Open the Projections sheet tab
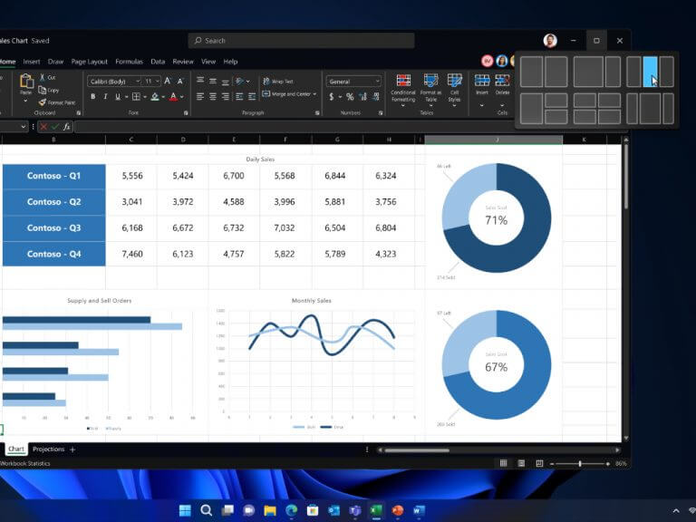Viewport: 696px width, 522px height. point(48,449)
